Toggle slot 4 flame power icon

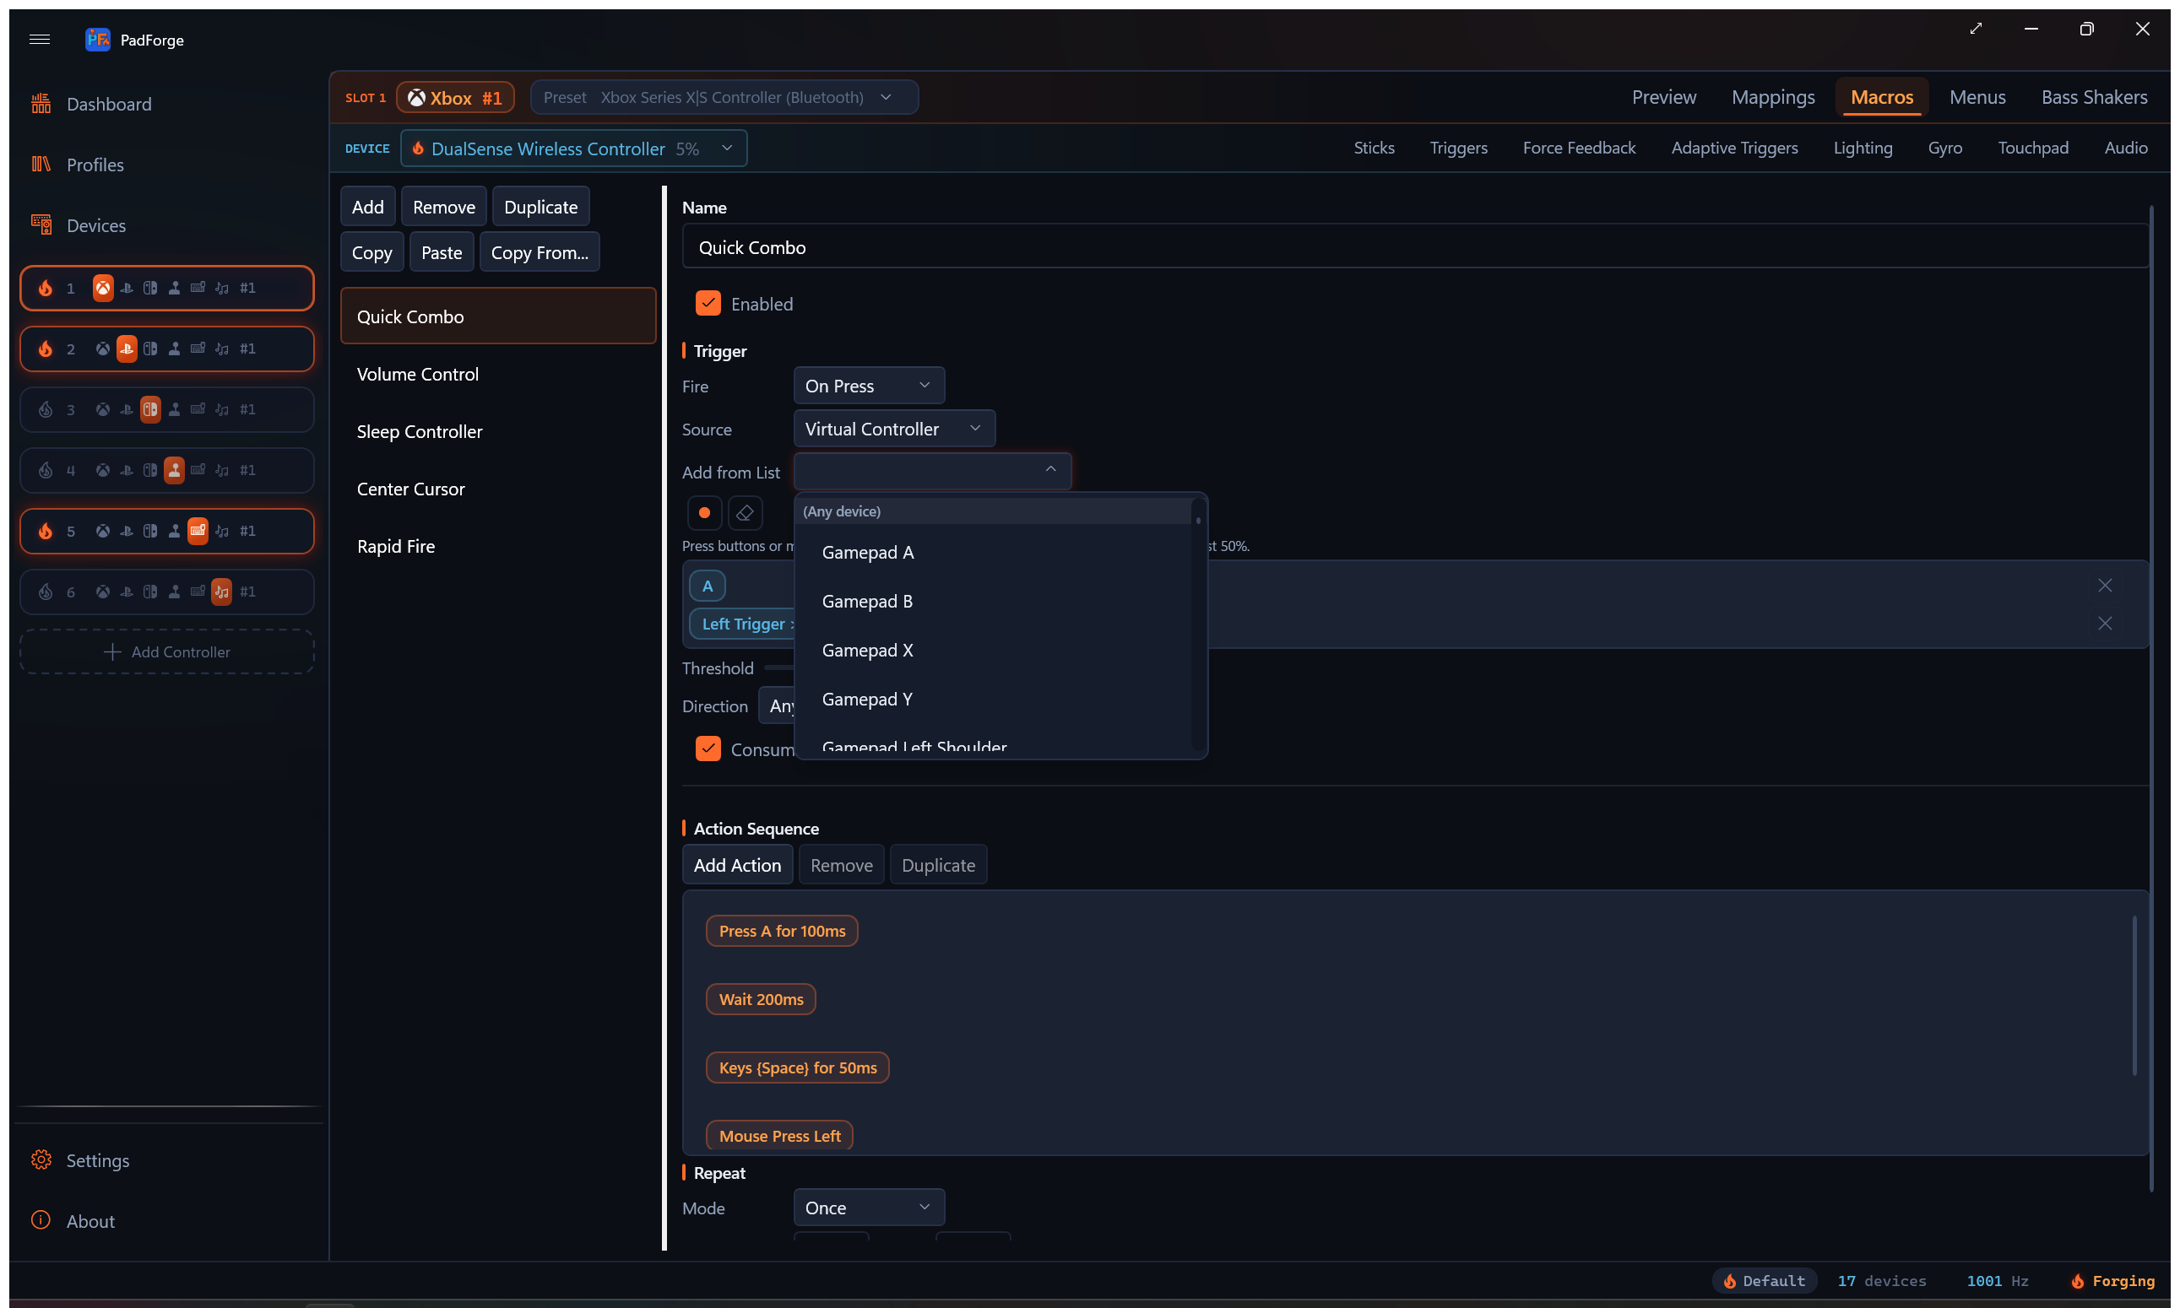click(45, 471)
